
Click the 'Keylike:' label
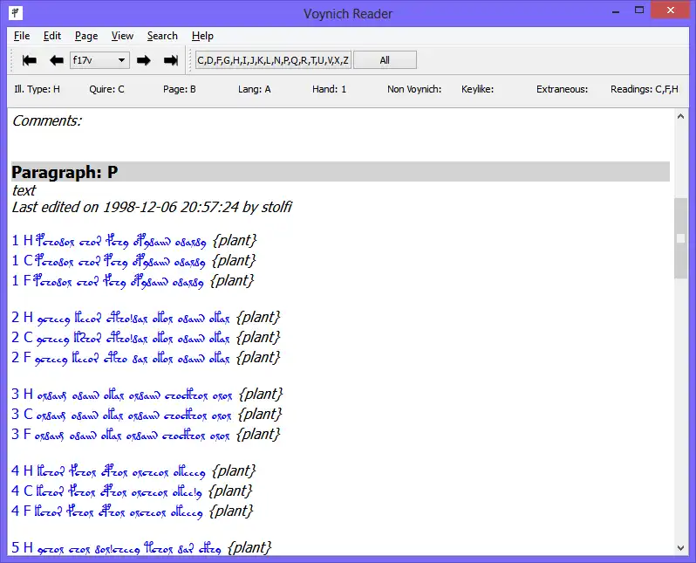point(477,89)
